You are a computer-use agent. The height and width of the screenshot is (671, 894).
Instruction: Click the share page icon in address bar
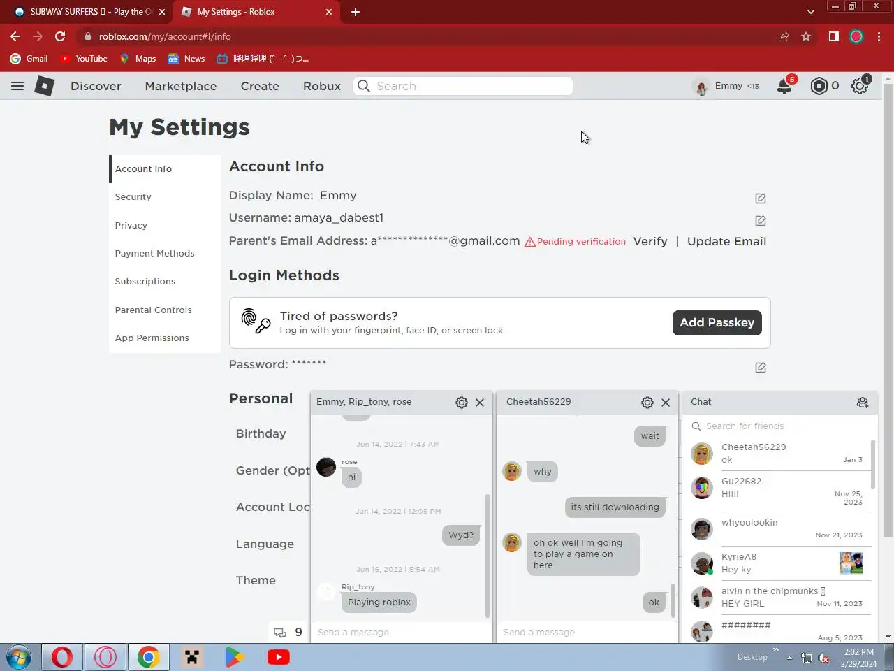pos(784,36)
